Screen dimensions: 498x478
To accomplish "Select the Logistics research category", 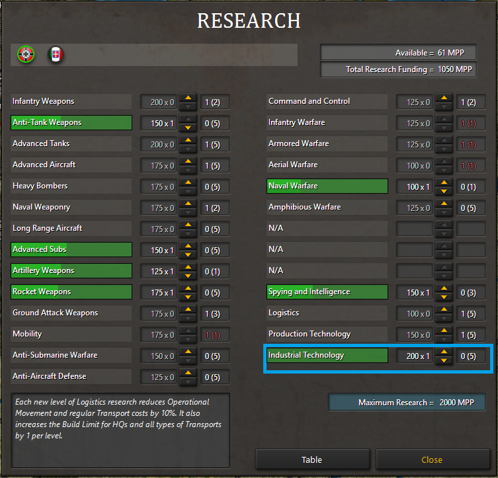I will (327, 313).
